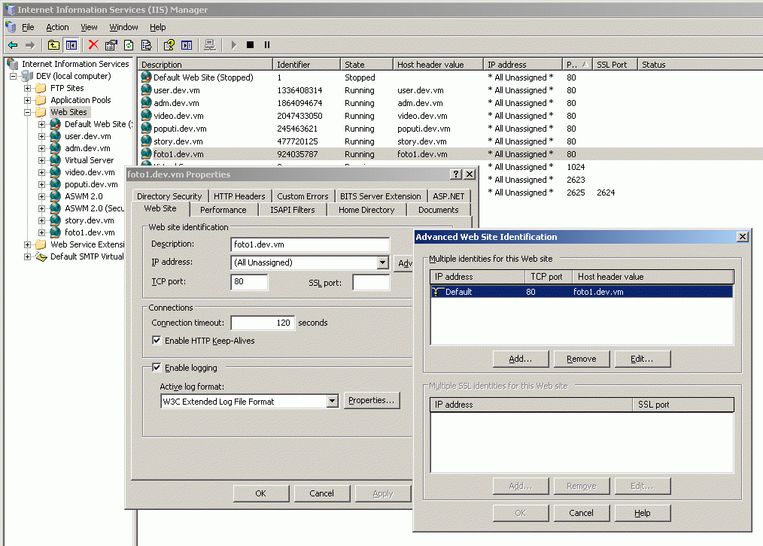The height and width of the screenshot is (546, 763).
Task: Collapse the DEV (local computer) node
Action: point(13,76)
